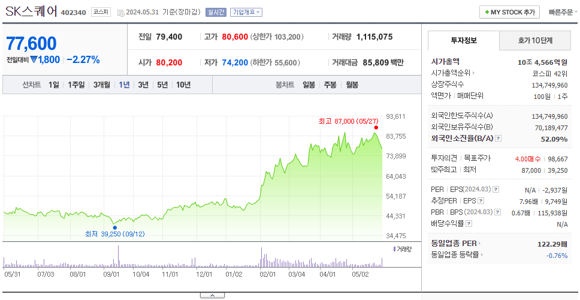Open the help icon beside 배당수익률

coord(469,224)
